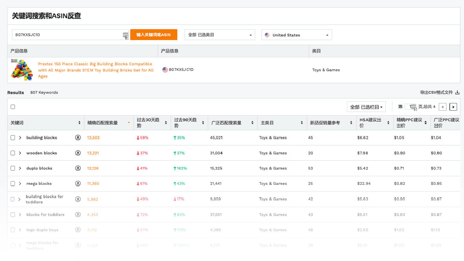The image size is (464, 261).
Task: Open the Prextex 150 Piece product title link
Action: (96, 70)
